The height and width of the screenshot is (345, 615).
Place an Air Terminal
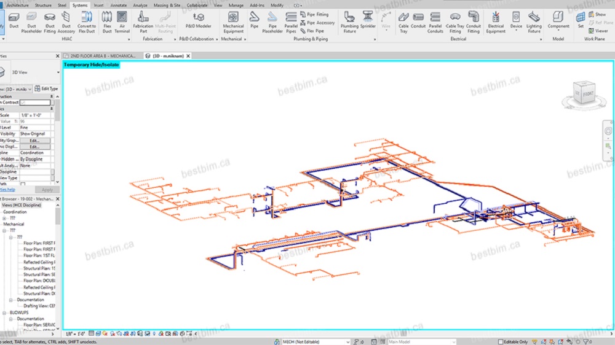pyautogui.click(x=122, y=22)
